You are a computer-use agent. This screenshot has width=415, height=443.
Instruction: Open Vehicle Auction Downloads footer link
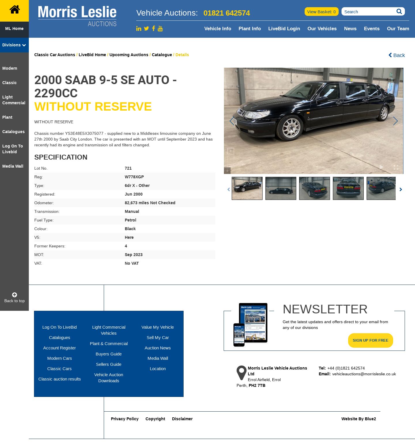coord(109,378)
